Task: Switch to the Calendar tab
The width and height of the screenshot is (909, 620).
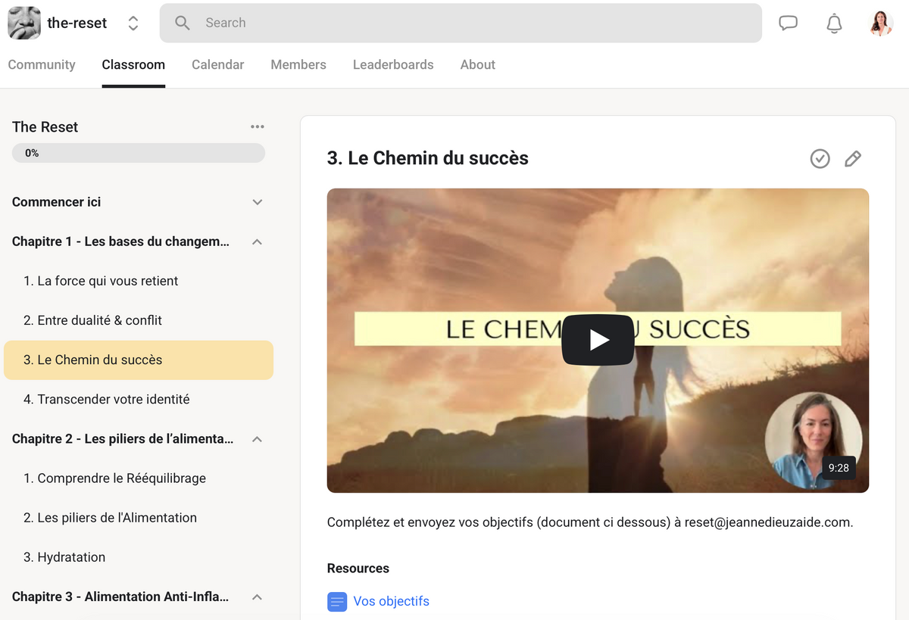Action: tap(217, 65)
